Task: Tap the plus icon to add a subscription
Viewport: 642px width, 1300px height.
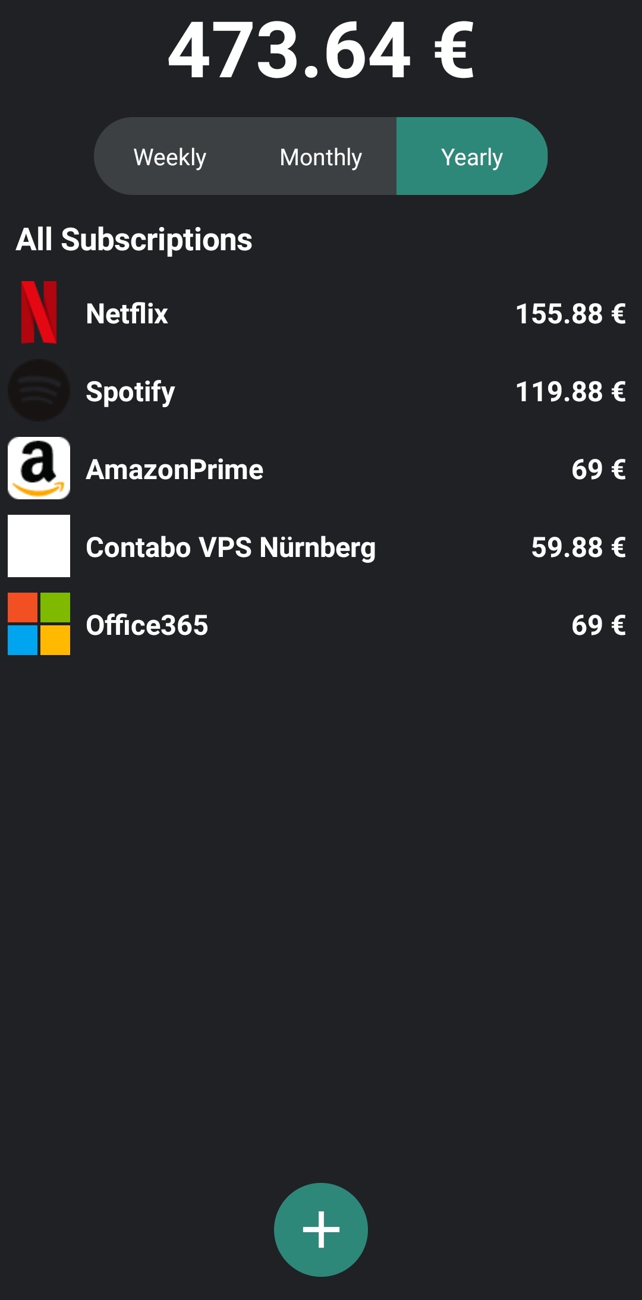Action: click(321, 1230)
